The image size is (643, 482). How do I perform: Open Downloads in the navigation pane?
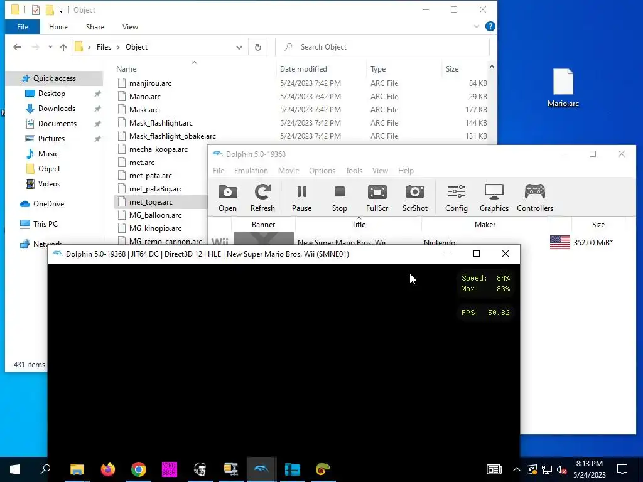(x=57, y=109)
